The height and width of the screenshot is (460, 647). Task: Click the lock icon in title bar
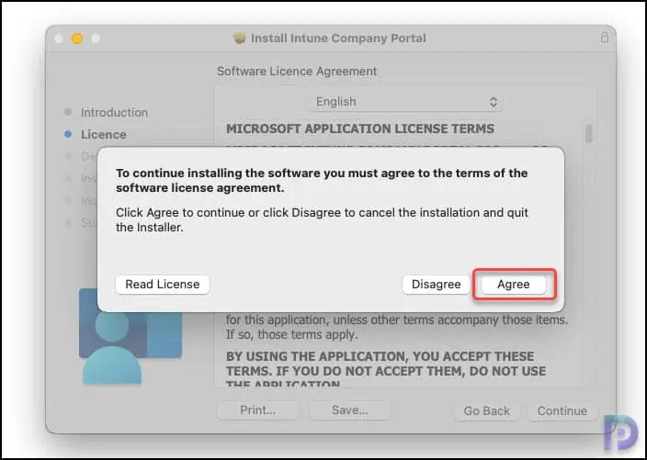point(604,38)
